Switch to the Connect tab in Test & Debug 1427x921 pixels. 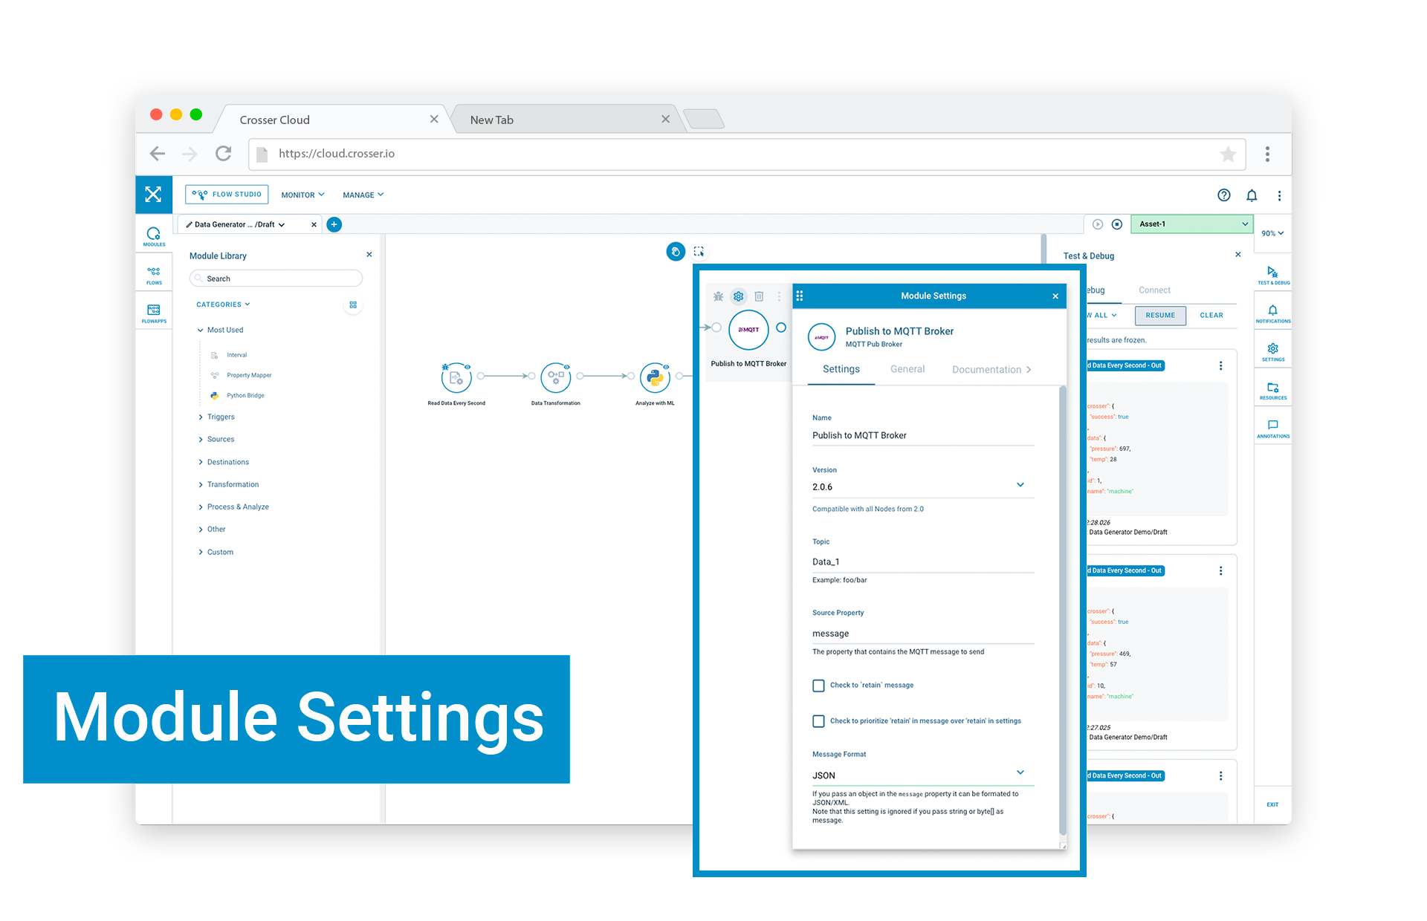pos(1154,290)
